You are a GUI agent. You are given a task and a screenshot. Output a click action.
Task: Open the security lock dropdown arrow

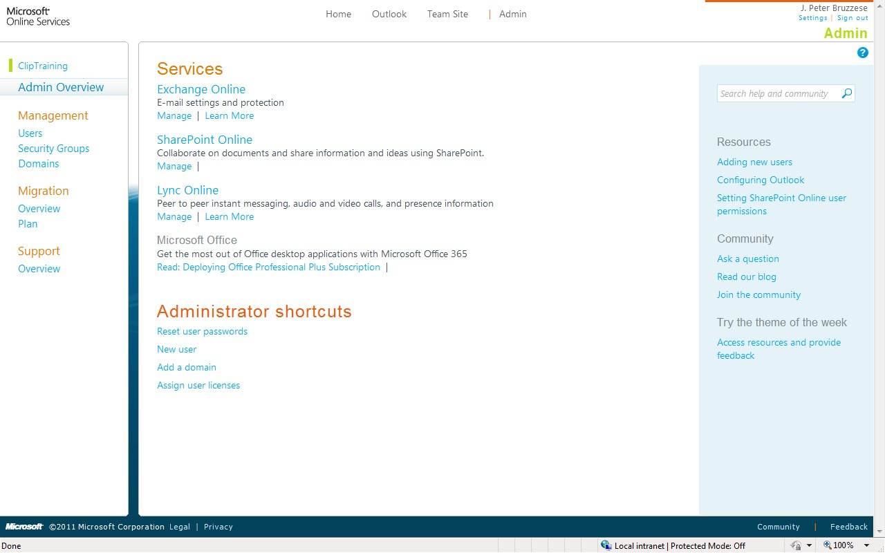point(809,545)
